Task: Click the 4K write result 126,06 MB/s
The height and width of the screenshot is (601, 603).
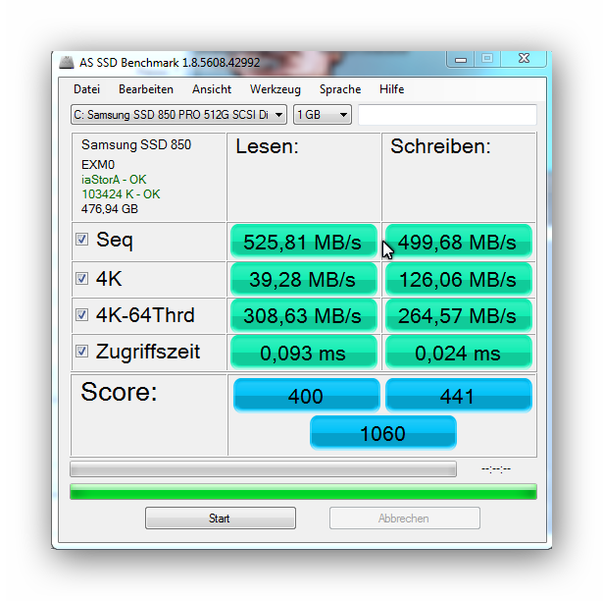Action: [x=459, y=279]
